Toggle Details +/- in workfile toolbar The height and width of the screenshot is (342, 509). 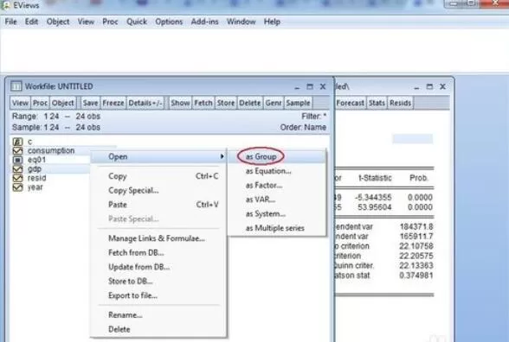pyautogui.click(x=145, y=103)
